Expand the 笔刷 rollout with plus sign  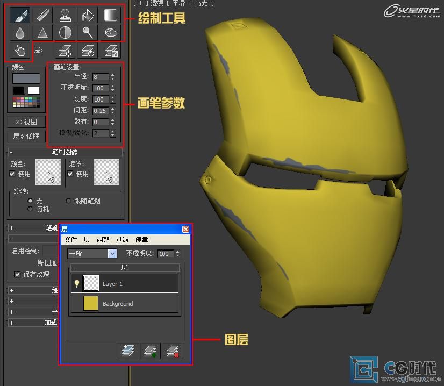pyautogui.click(x=12, y=228)
